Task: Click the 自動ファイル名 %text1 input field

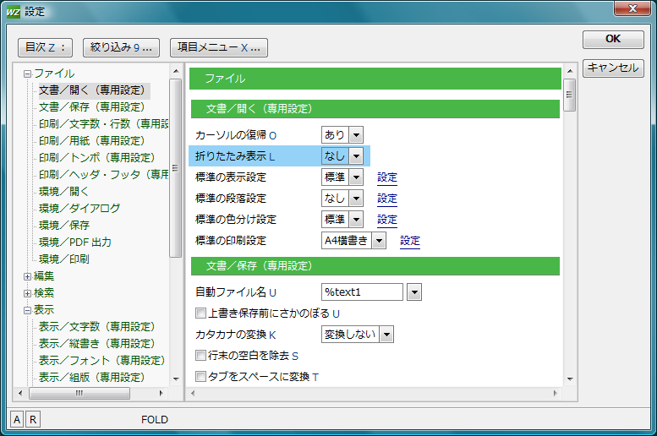Action: tap(362, 292)
